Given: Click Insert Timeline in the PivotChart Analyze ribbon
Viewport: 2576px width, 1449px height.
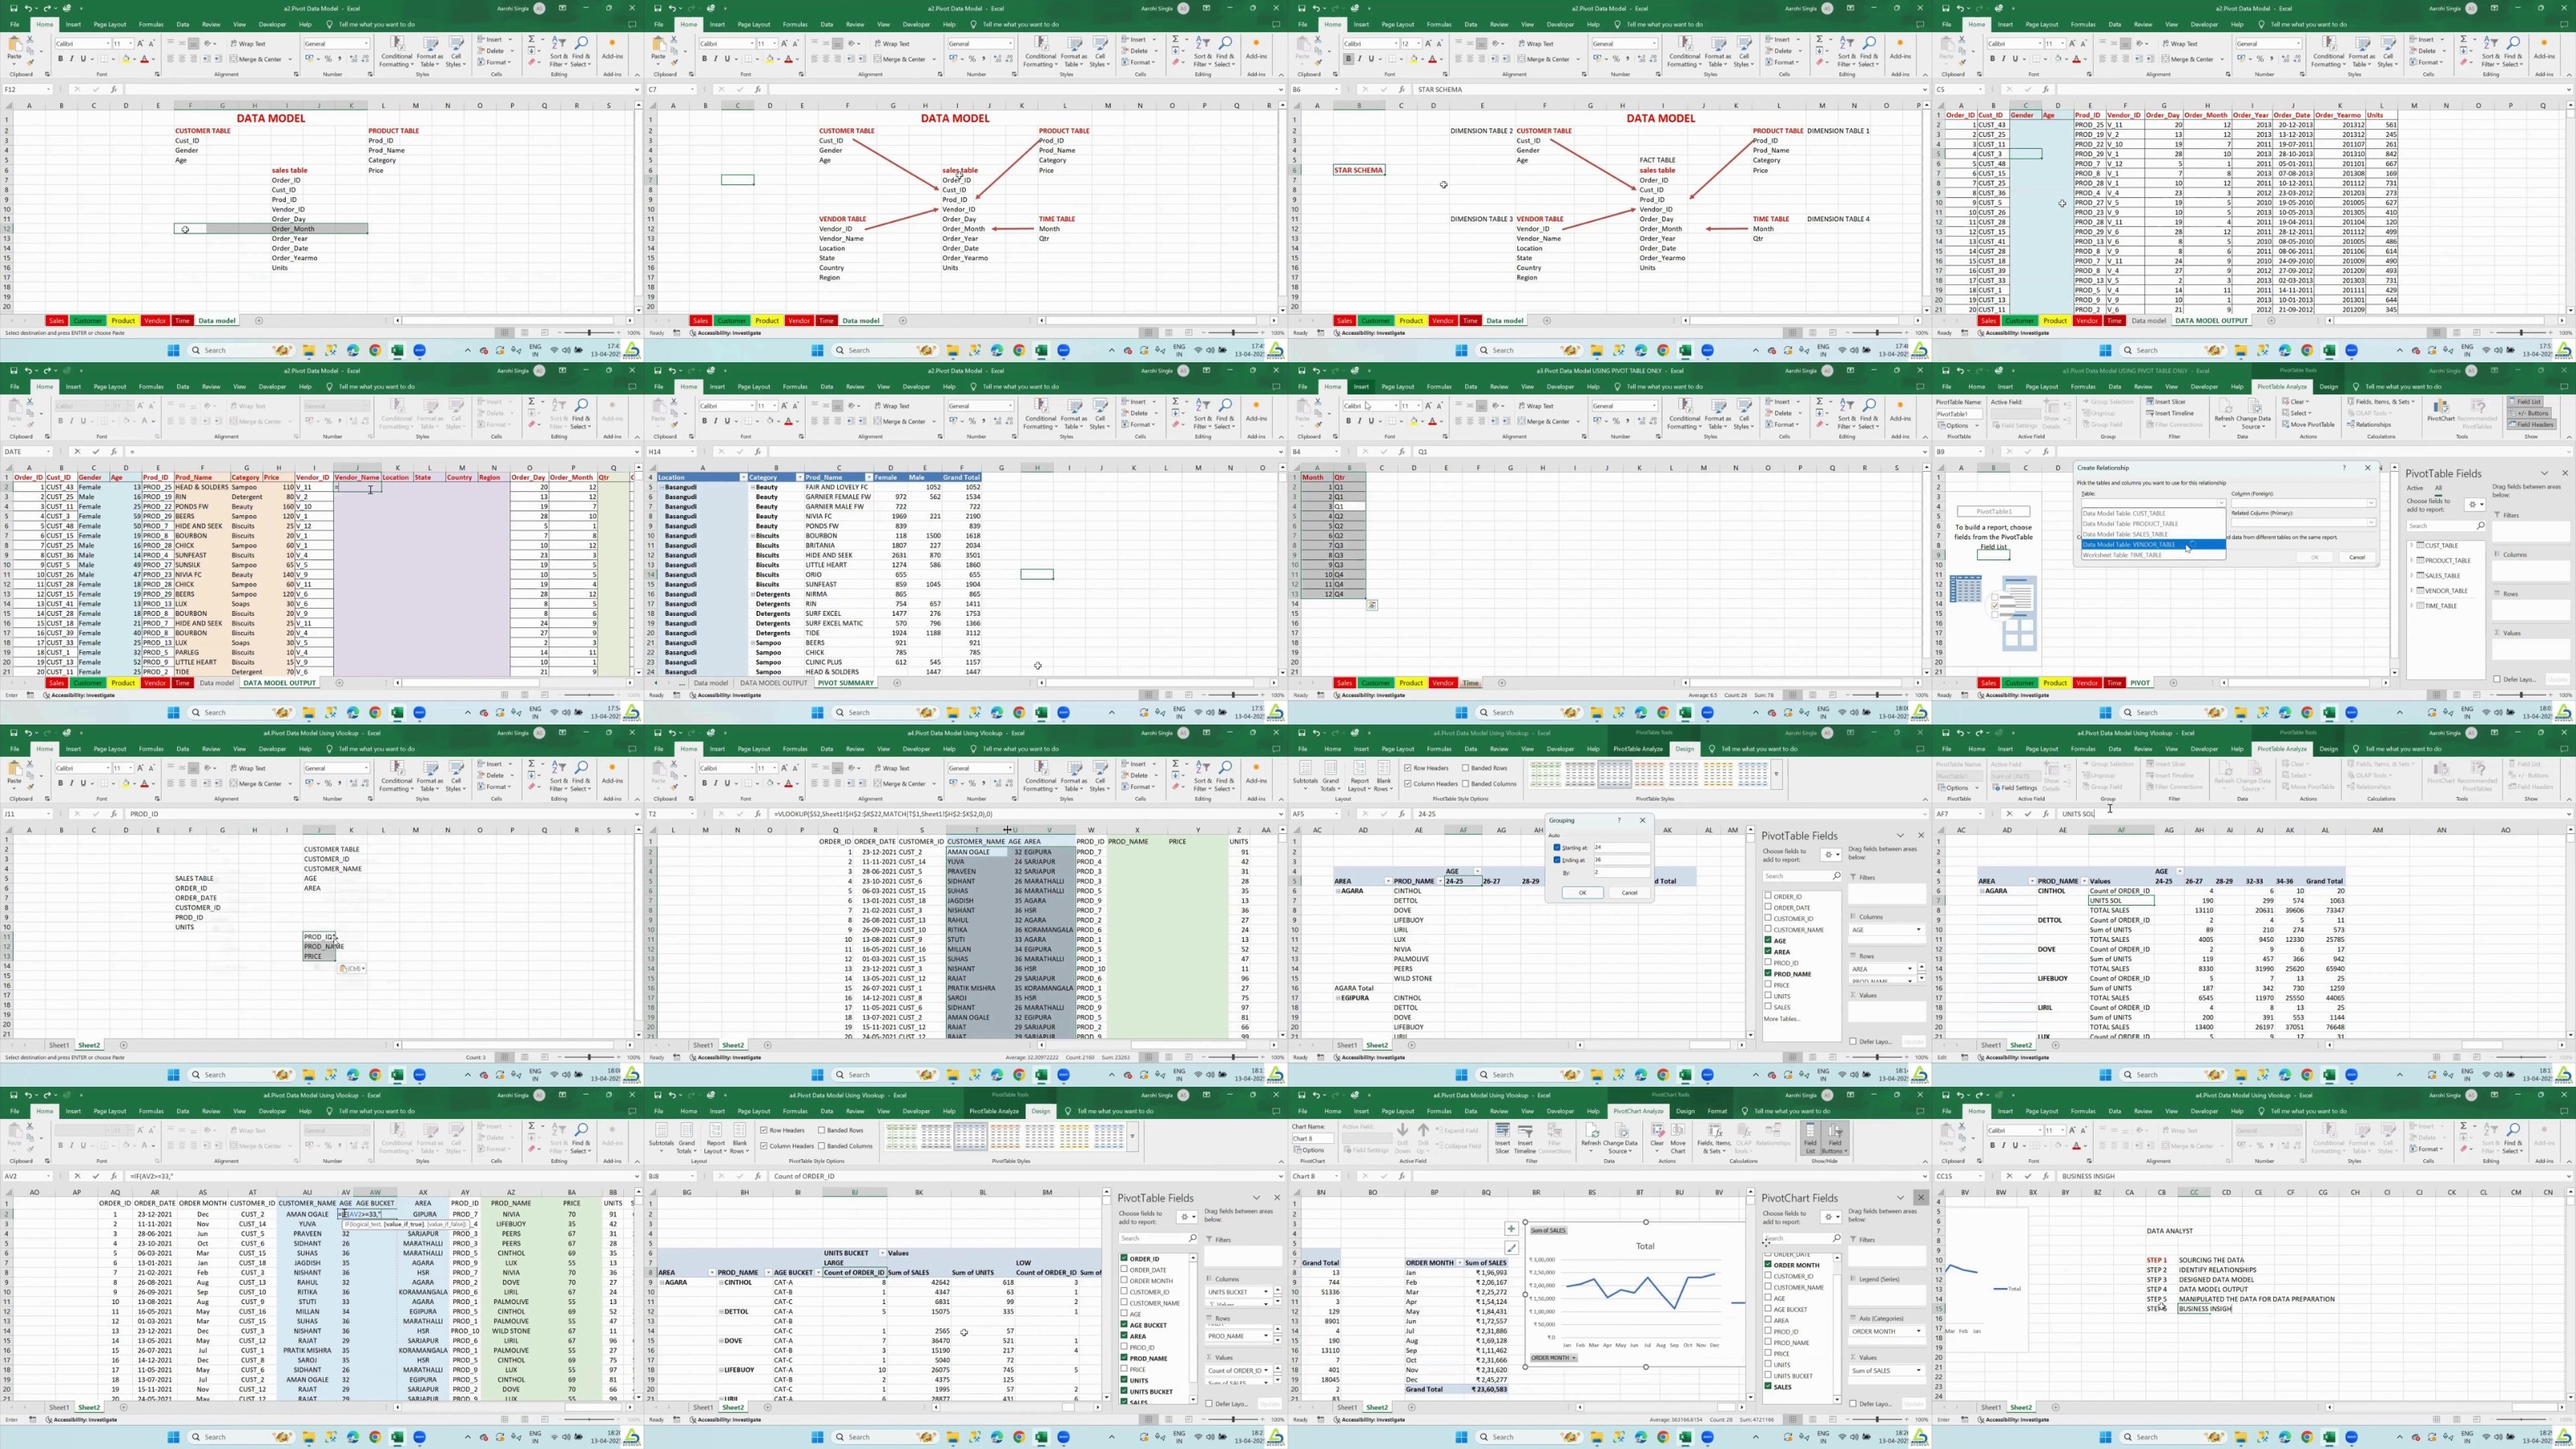Looking at the screenshot, I should click(x=1525, y=1138).
